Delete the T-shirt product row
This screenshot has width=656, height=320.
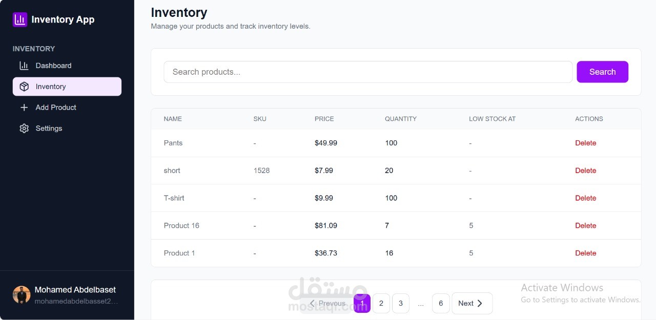pos(585,198)
